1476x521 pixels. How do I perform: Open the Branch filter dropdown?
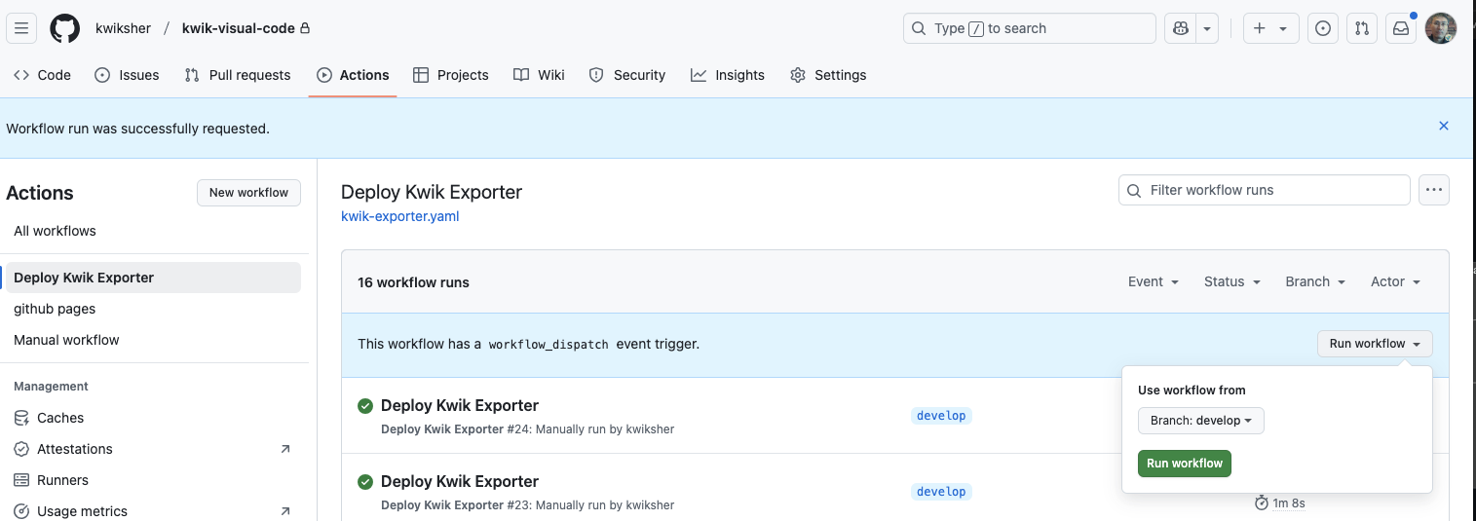pyautogui.click(x=1315, y=281)
